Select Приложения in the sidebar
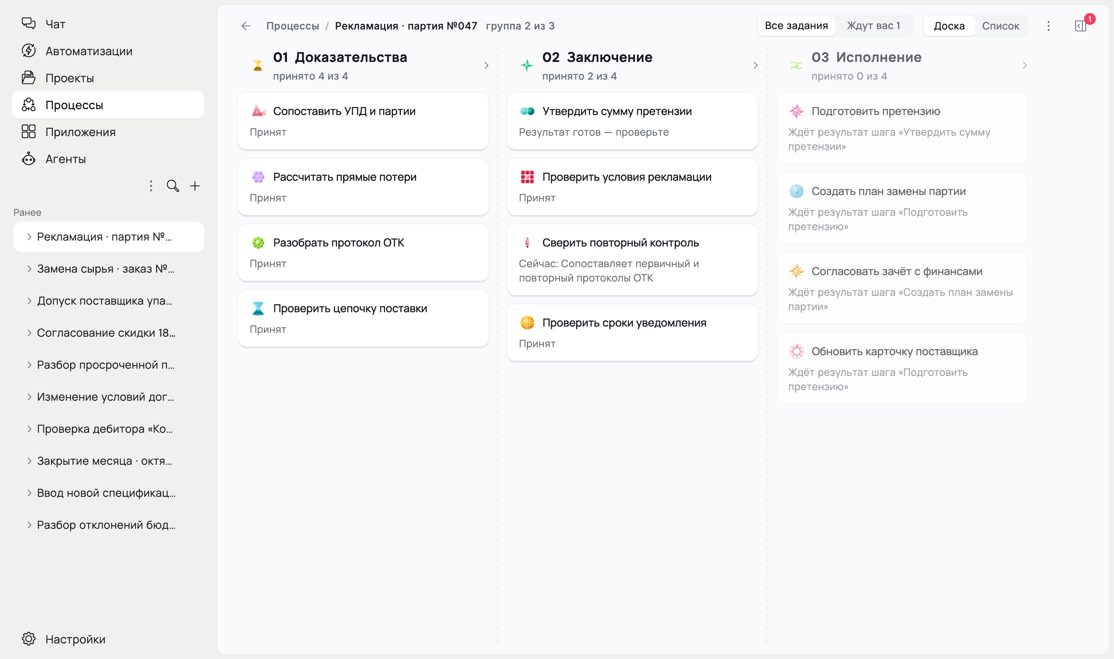1114x659 pixels. coord(108,132)
